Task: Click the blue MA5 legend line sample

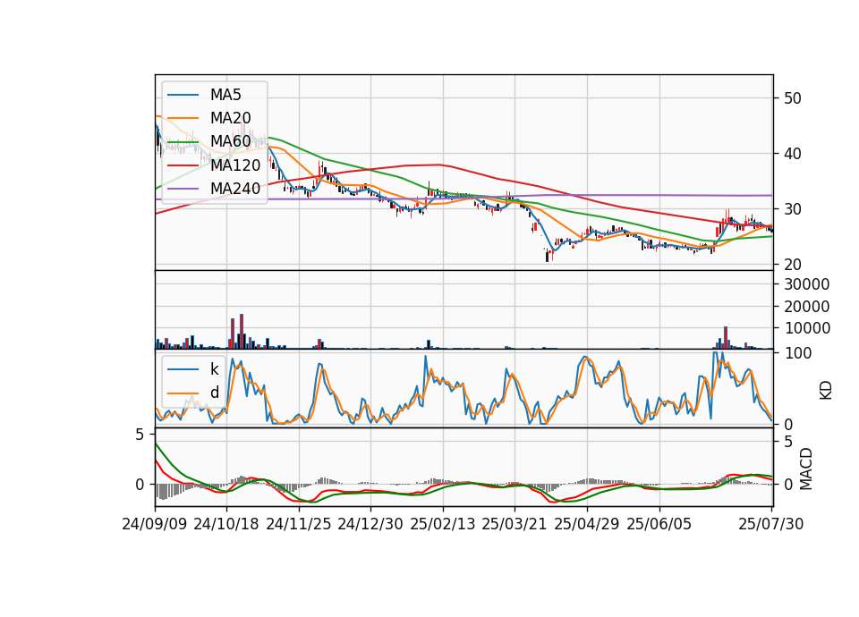Action: [183, 96]
